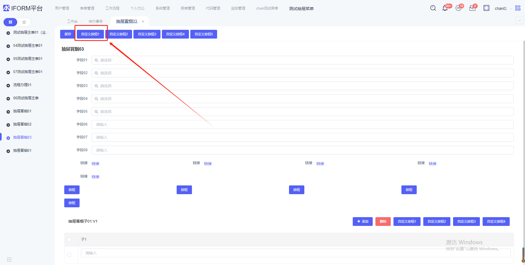525x265 pixels.
Task: Switch to favorites star view in sidebar
Action: pos(24,22)
